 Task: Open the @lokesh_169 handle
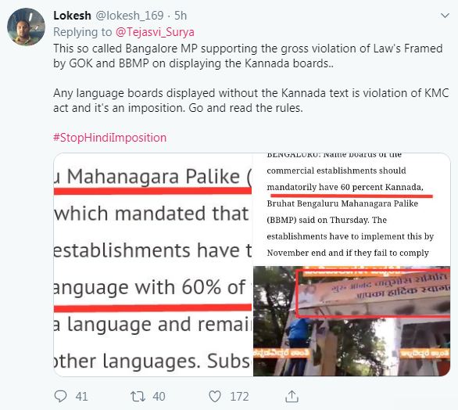(x=130, y=16)
